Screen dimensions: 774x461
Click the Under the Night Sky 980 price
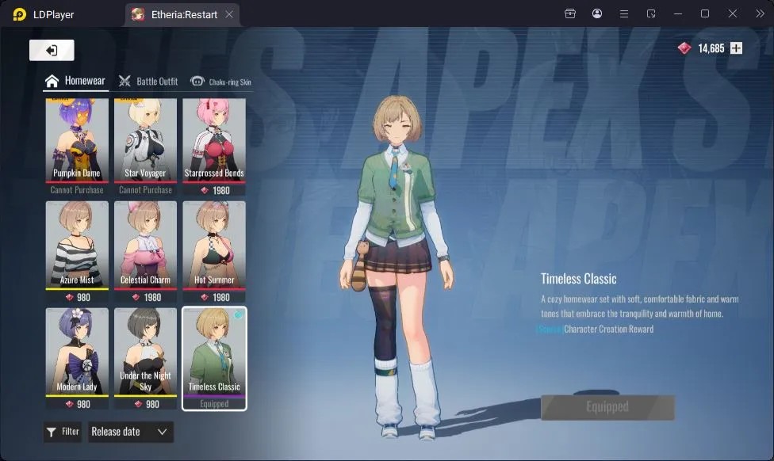146,404
